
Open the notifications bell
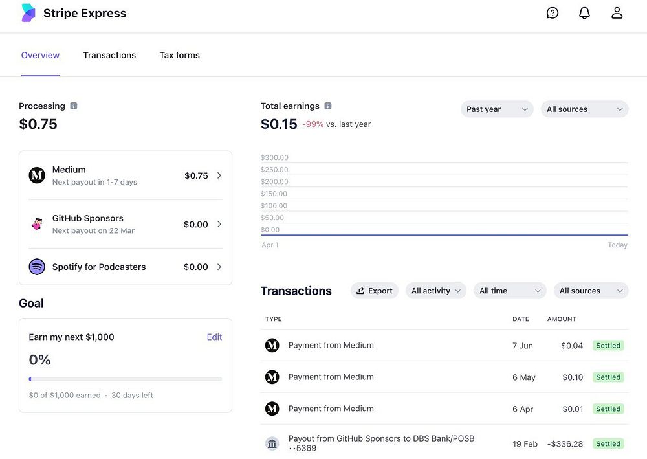pos(584,13)
